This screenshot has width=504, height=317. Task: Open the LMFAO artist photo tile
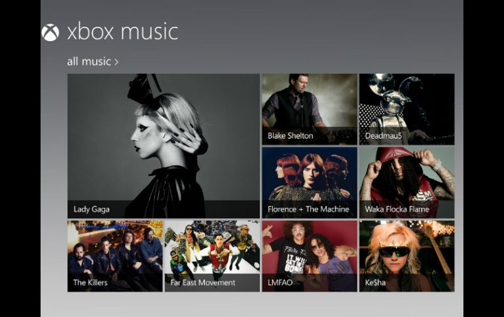(x=309, y=248)
